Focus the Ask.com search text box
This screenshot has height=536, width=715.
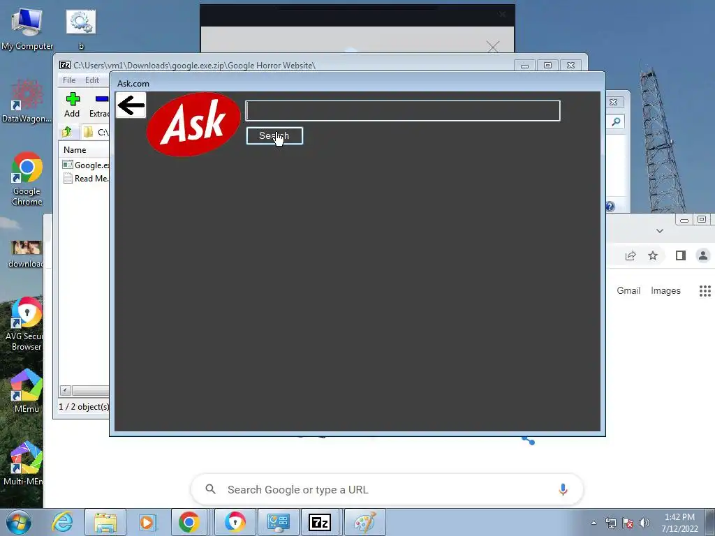pos(403,111)
